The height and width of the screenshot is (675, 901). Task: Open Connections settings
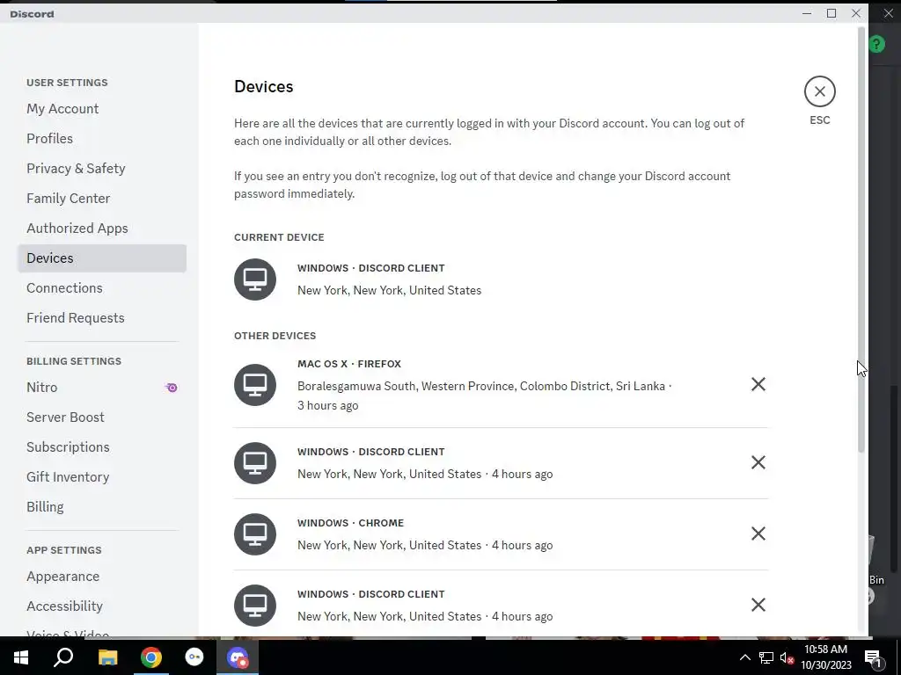[x=102, y=287]
